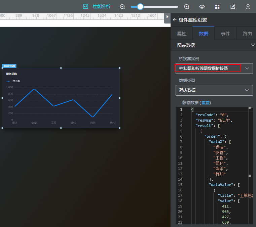The image size is (256, 227).
Task: Click the "order" line in editor
Action: (x=215, y=136)
